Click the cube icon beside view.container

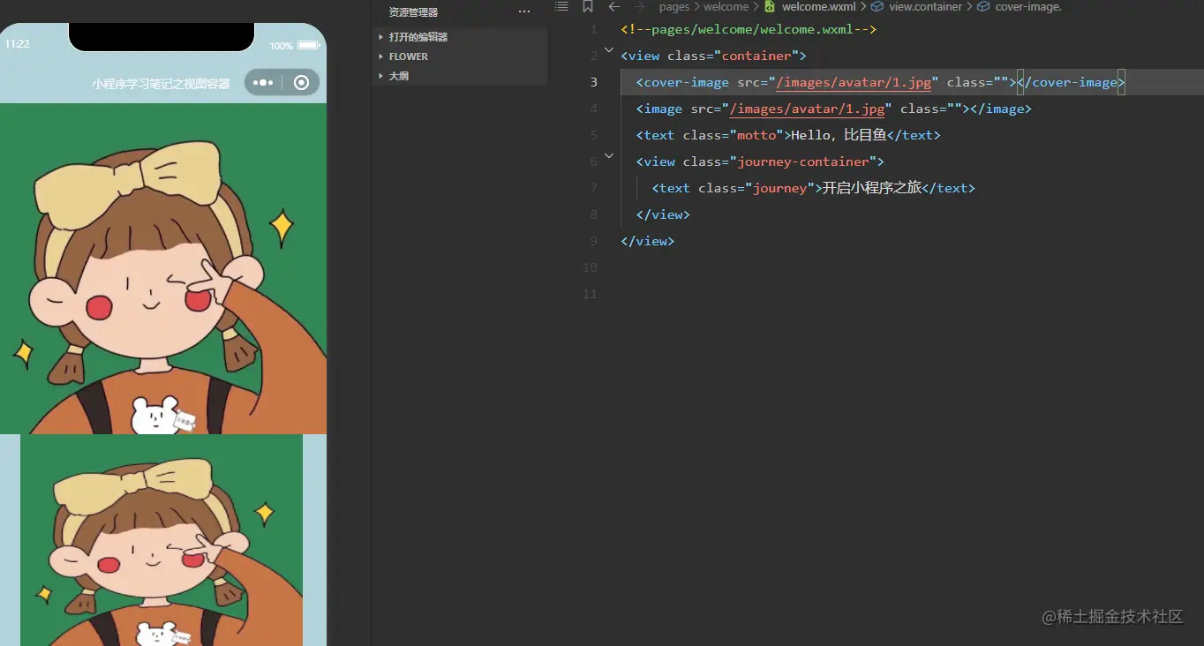click(x=877, y=6)
